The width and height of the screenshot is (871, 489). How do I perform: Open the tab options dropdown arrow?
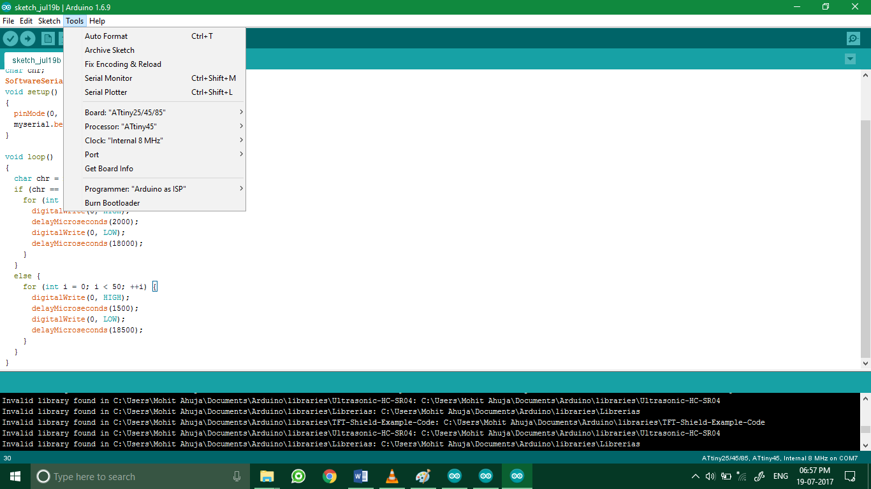[850, 59]
